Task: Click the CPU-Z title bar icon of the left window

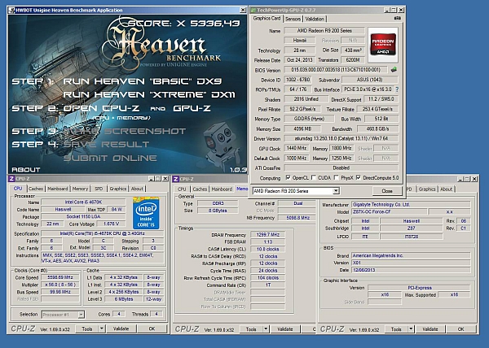Action: [x=11, y=179]
